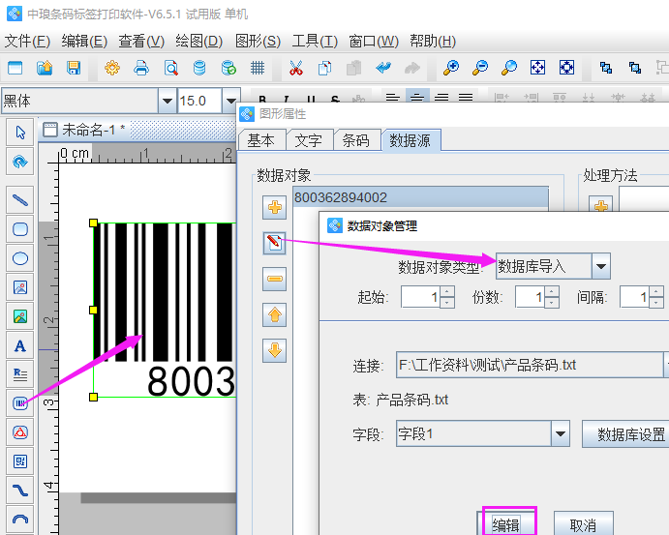
Task: Switch to 文字 tab
Action: (x=309, y=140)
